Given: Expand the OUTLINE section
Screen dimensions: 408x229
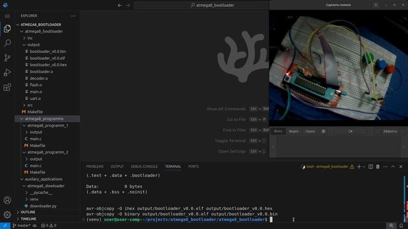Looking at the screenshot, I should pyautogui.click(x=47, y=212).
